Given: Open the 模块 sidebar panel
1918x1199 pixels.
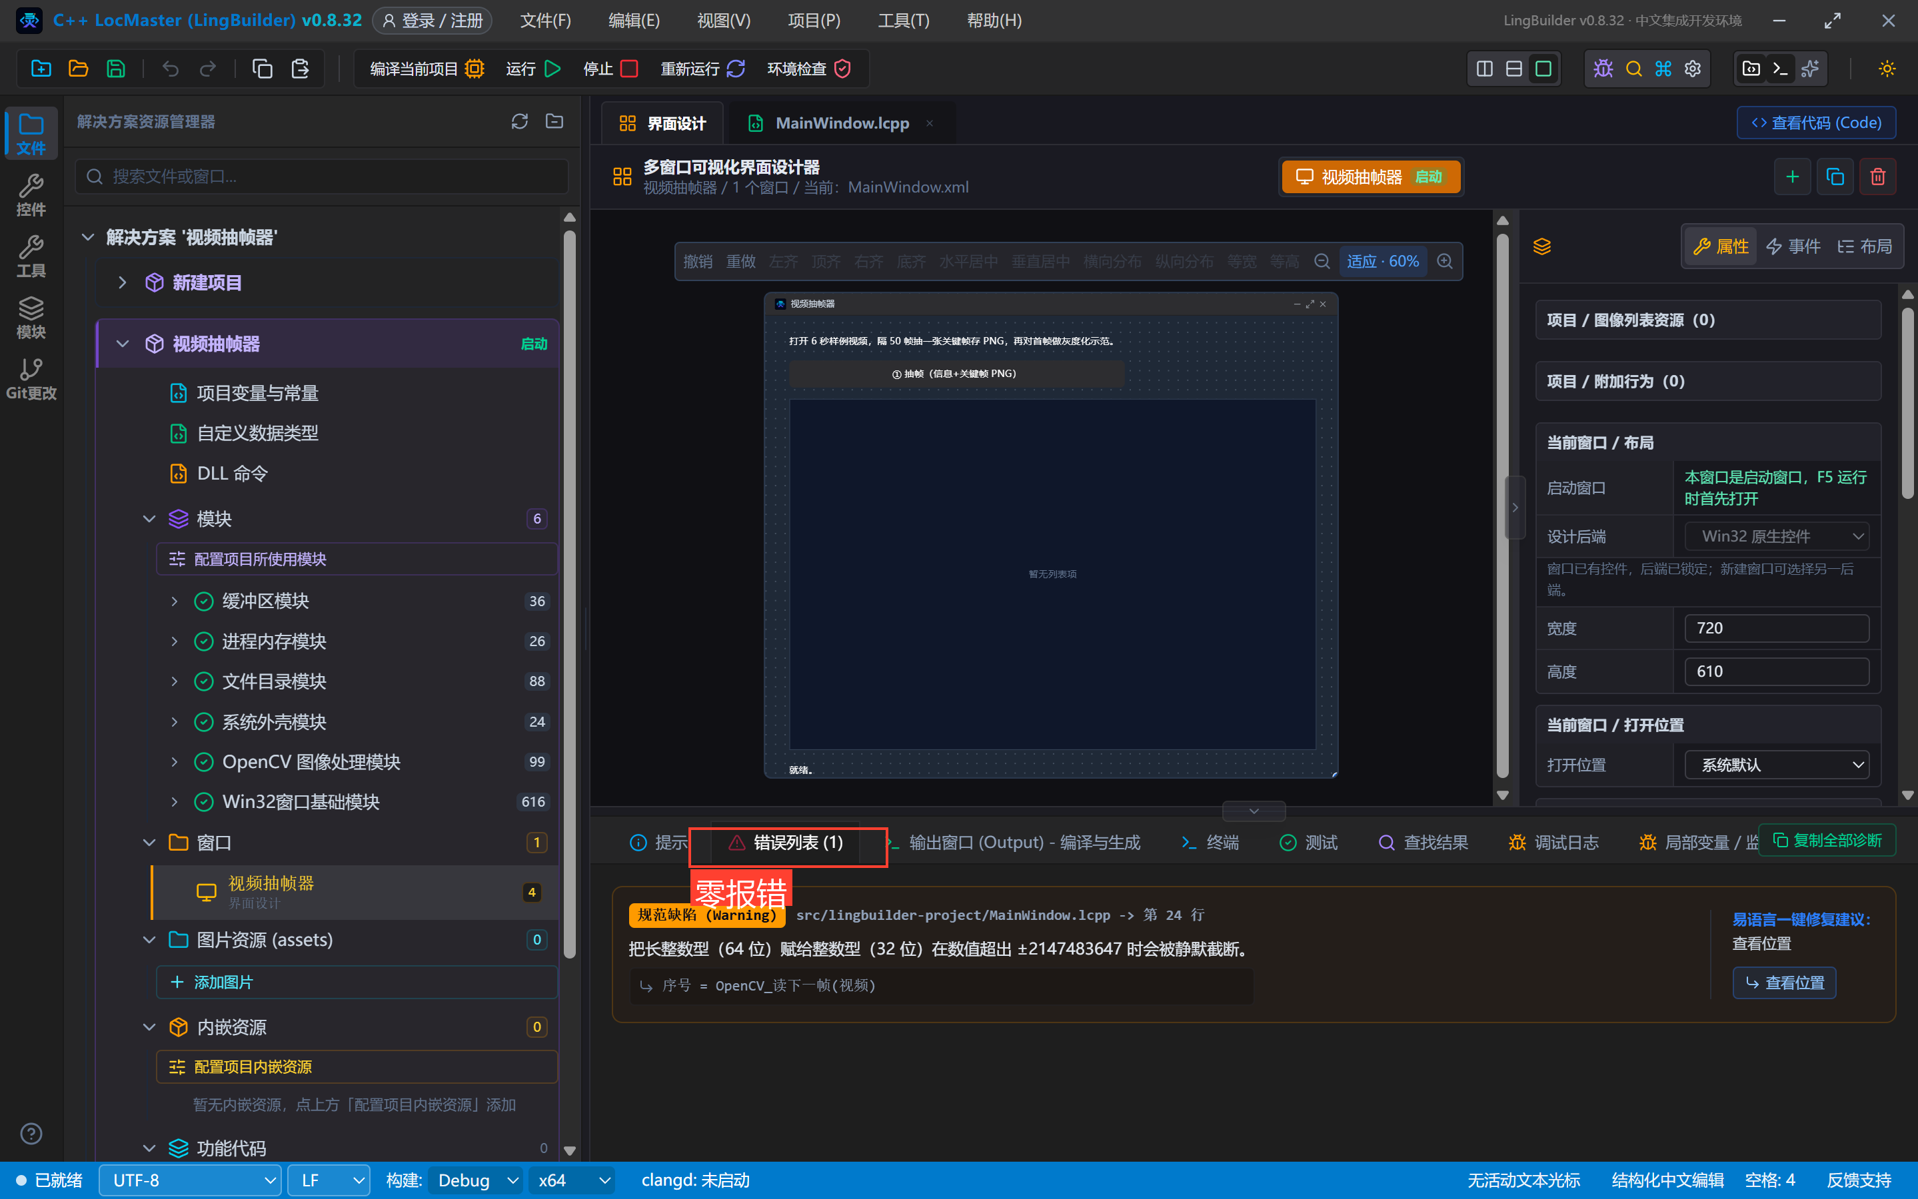Looking at the screenshot, I should click(x=31, y=318).
